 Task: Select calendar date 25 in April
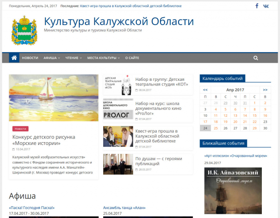[216, 128]
